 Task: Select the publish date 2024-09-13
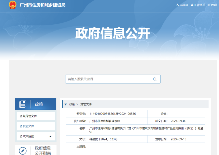178,139
